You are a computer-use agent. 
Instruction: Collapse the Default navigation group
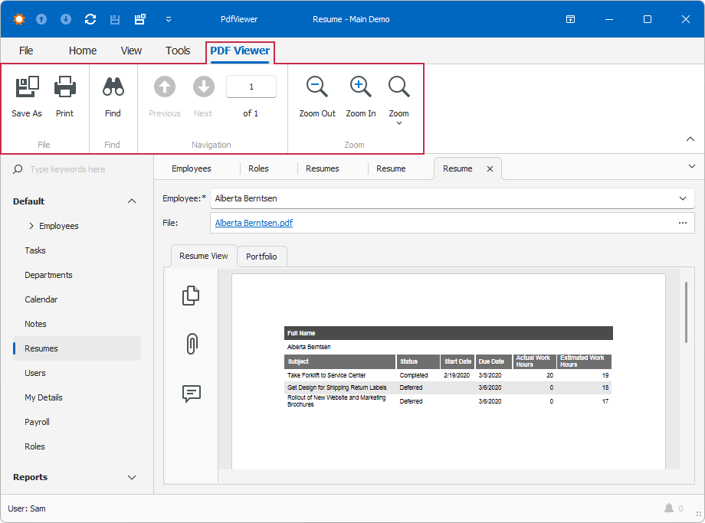tap(132, 201)
